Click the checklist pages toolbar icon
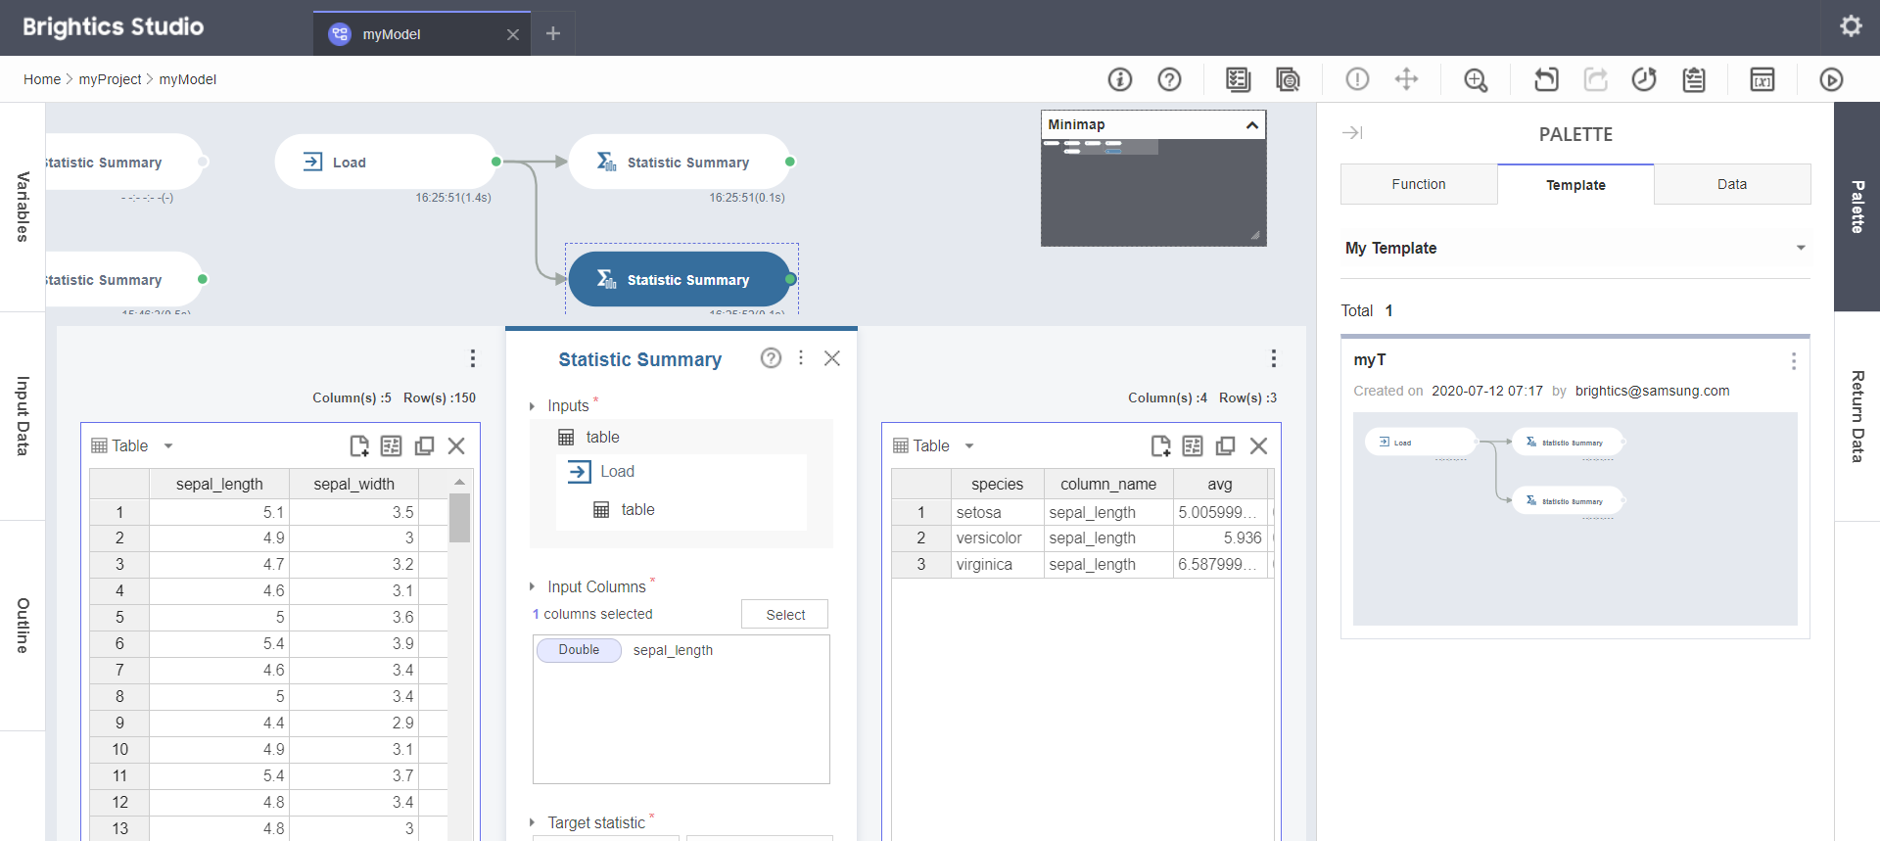Screen dimensions: 1880x841 point(1239,79)
